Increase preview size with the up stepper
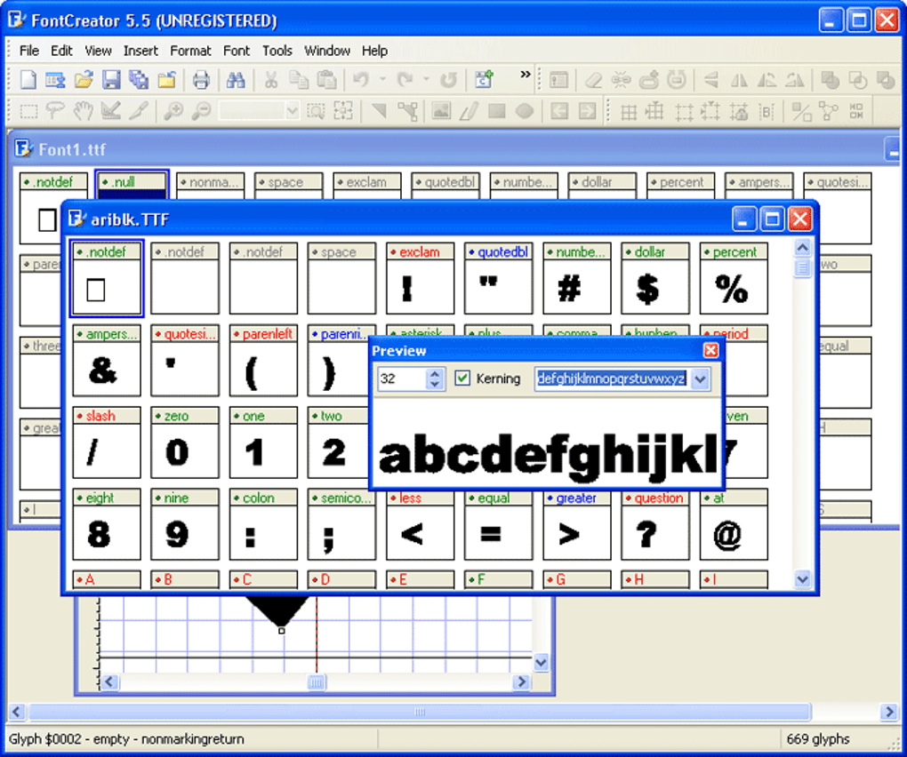The width and height of the screenshot is (907, 757). pyautogui.click(x=435, y=373)
